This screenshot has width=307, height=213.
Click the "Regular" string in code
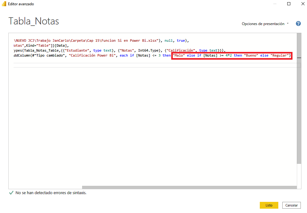(x=280, y=56)
